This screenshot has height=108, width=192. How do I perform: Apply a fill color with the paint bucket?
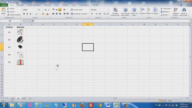pyautogui.click(x=43, y=14)
